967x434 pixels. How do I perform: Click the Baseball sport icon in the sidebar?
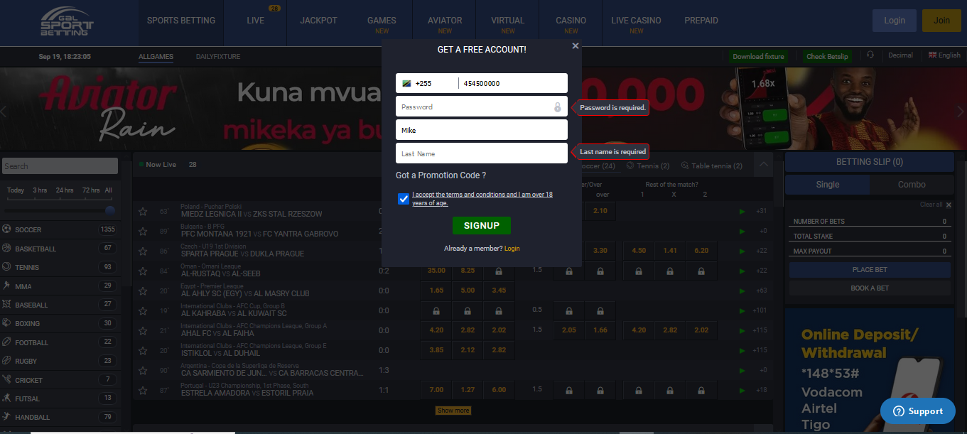click(7, 305)
